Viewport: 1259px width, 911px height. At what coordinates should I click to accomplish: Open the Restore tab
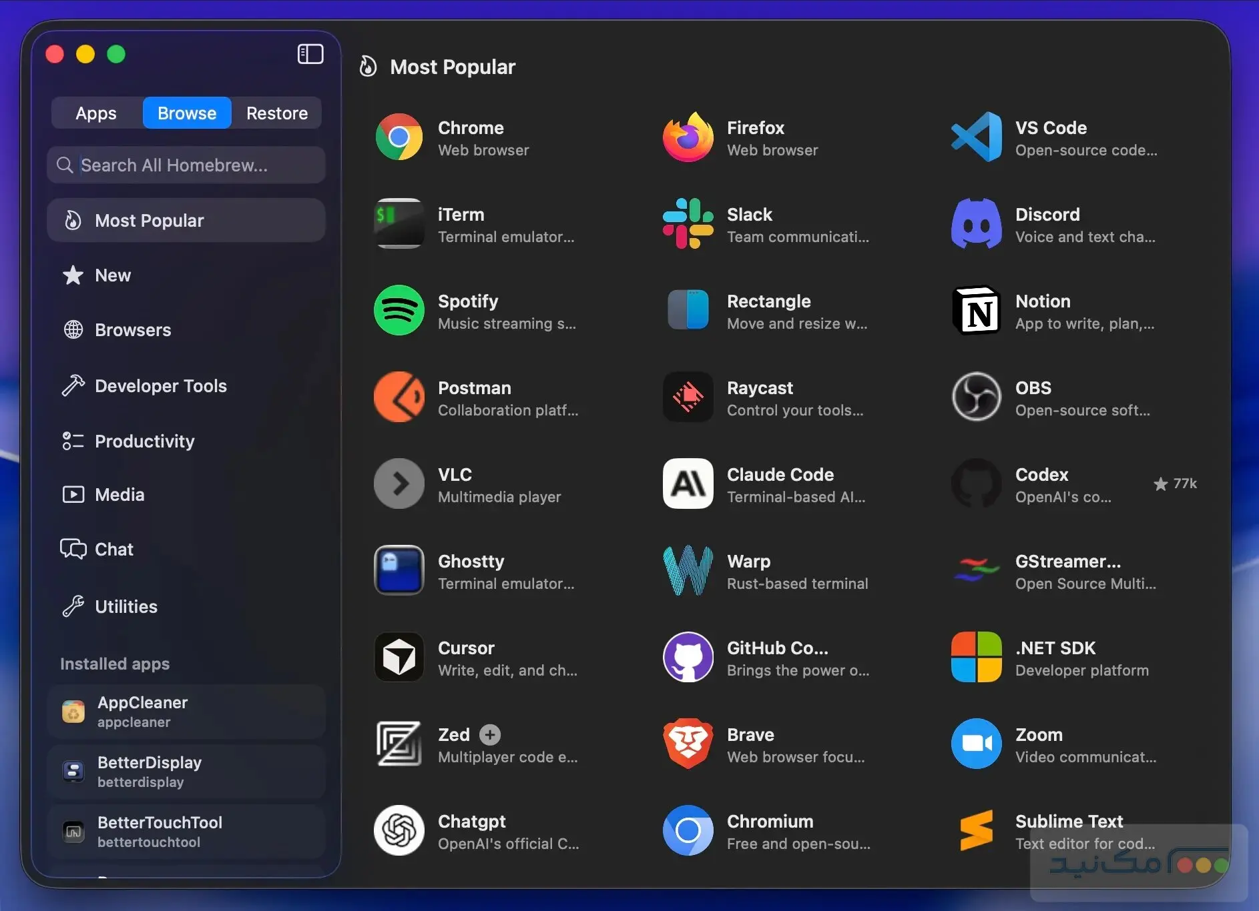[277, 113]
